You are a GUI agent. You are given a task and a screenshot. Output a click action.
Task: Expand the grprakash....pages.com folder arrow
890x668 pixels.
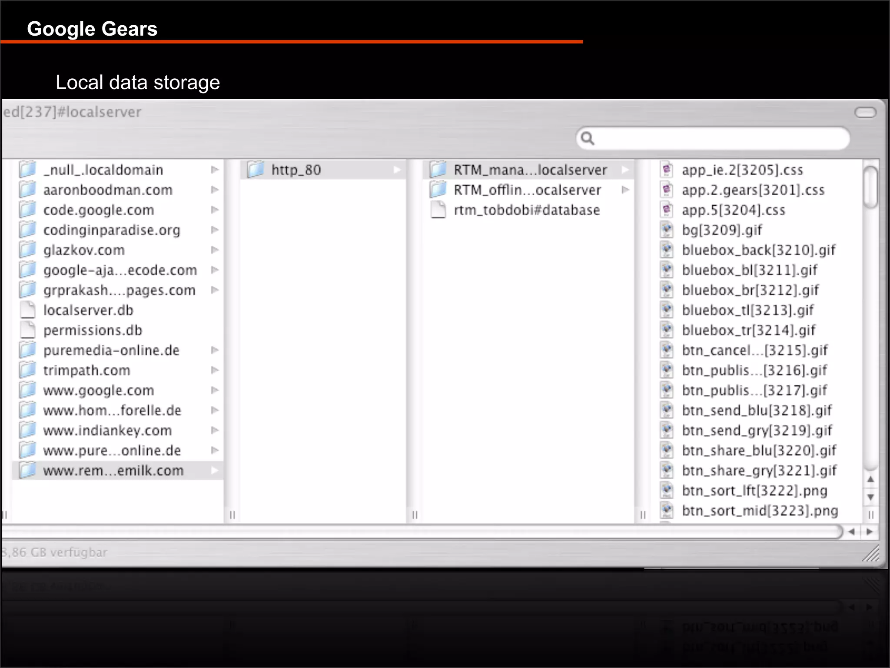coord(215,290)
